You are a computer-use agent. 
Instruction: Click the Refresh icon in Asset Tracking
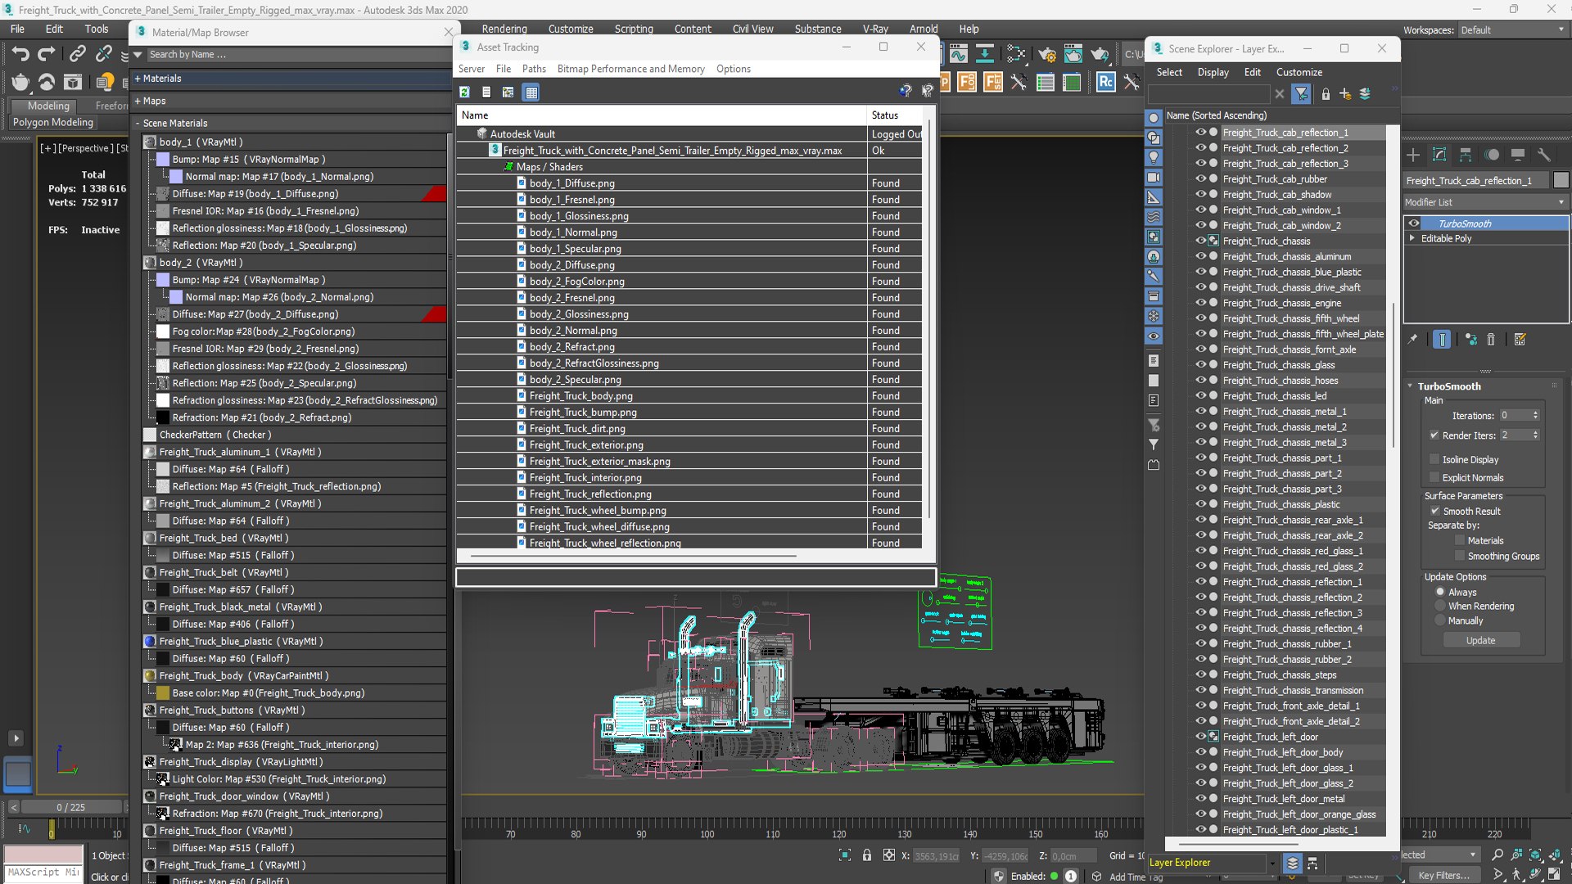pos(465,92)
